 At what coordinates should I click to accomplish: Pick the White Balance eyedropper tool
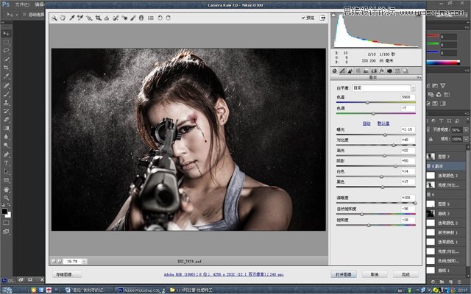(x=71, y=18)
